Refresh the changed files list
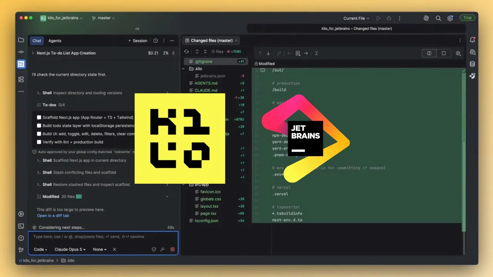Screen dimensions: 493x277 pyautogui.click(x=186, y=52)
